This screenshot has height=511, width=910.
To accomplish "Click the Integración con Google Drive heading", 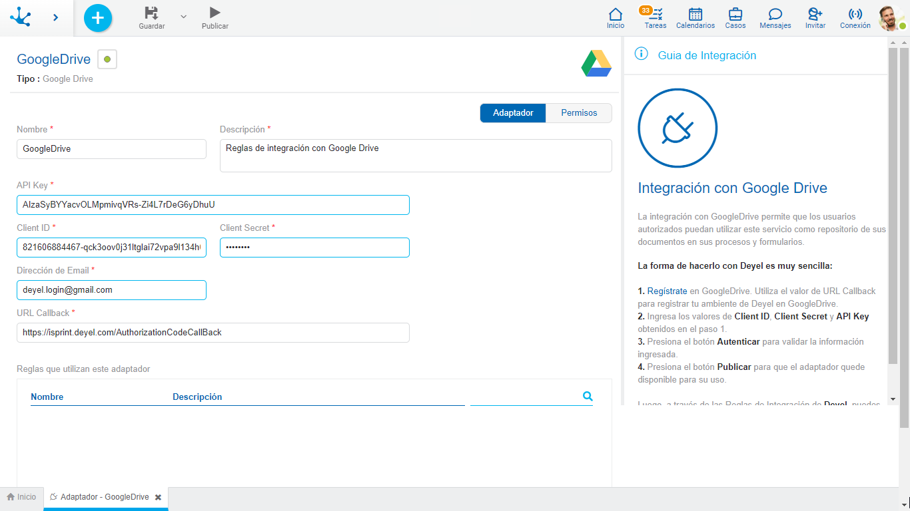I will [x=733, y=188].
